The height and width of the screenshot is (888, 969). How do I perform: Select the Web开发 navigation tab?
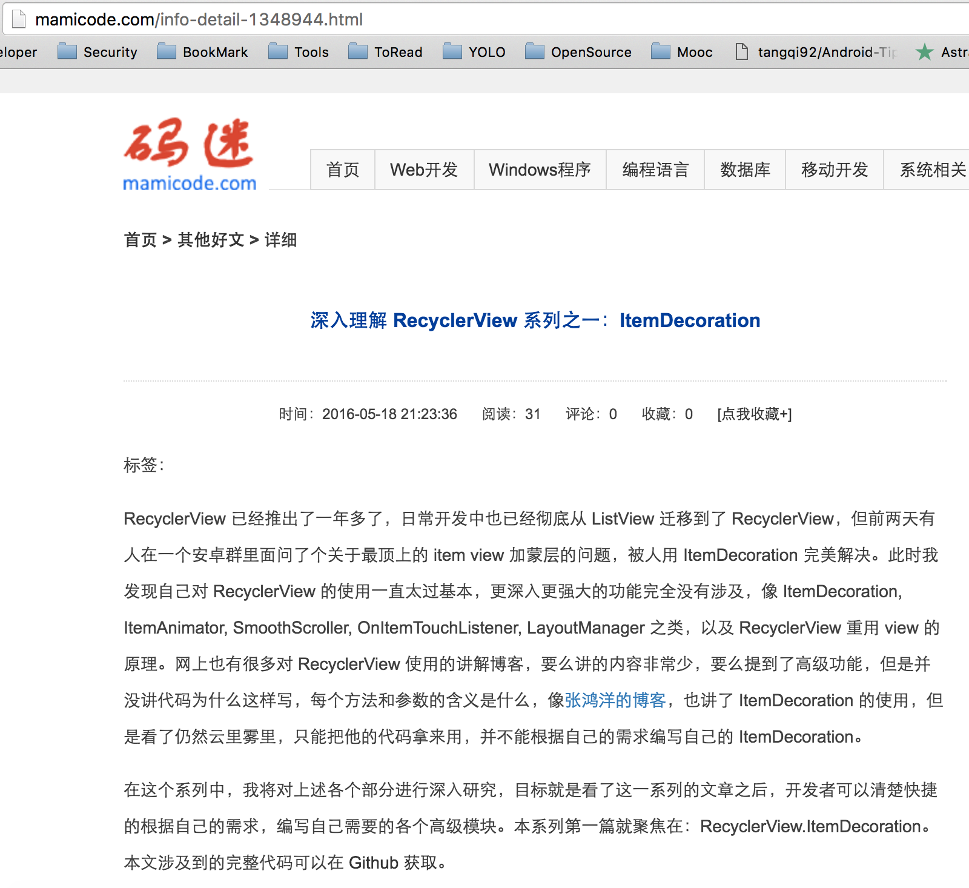(424, 170)
